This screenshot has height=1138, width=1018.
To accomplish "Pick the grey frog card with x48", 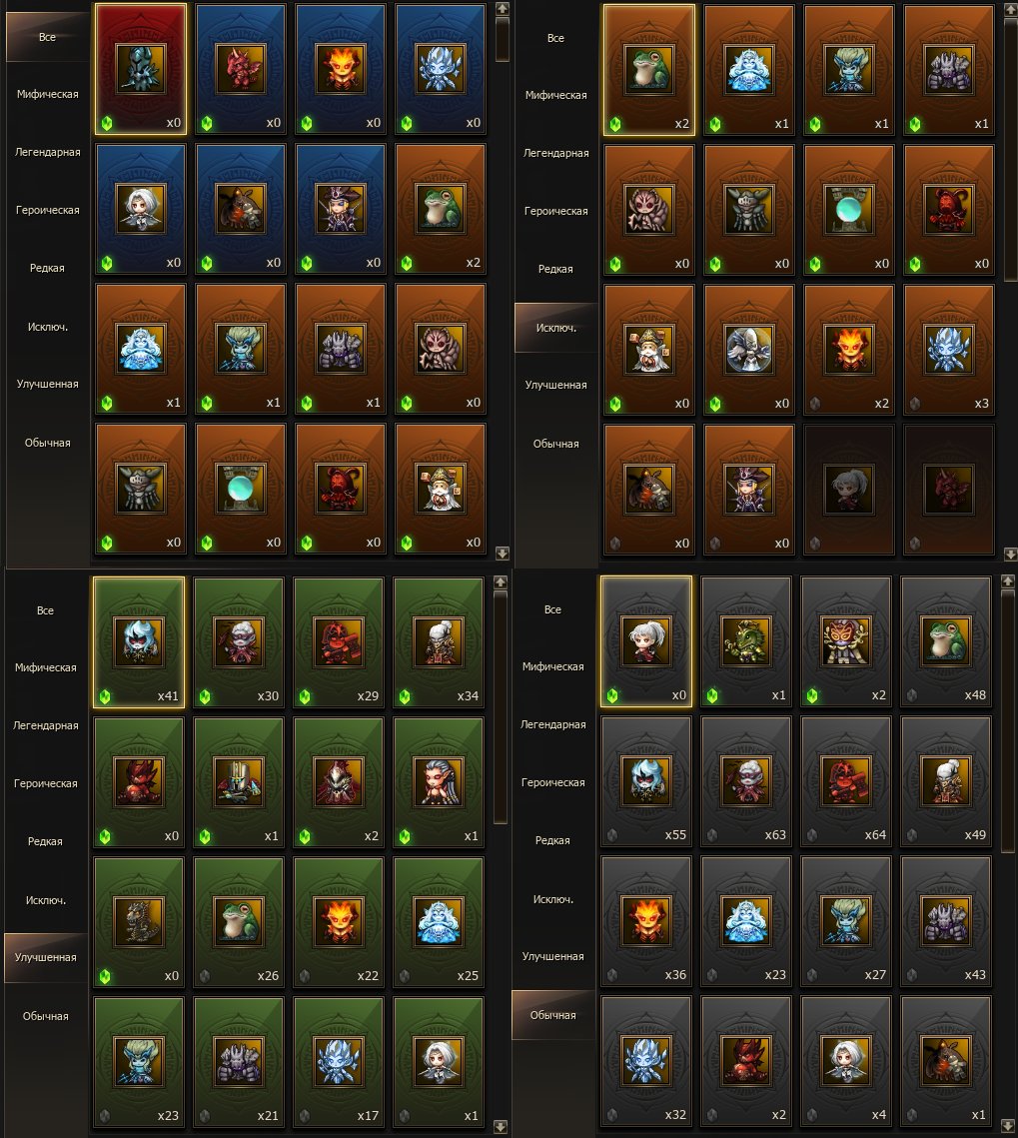I will tap(945, 640).
